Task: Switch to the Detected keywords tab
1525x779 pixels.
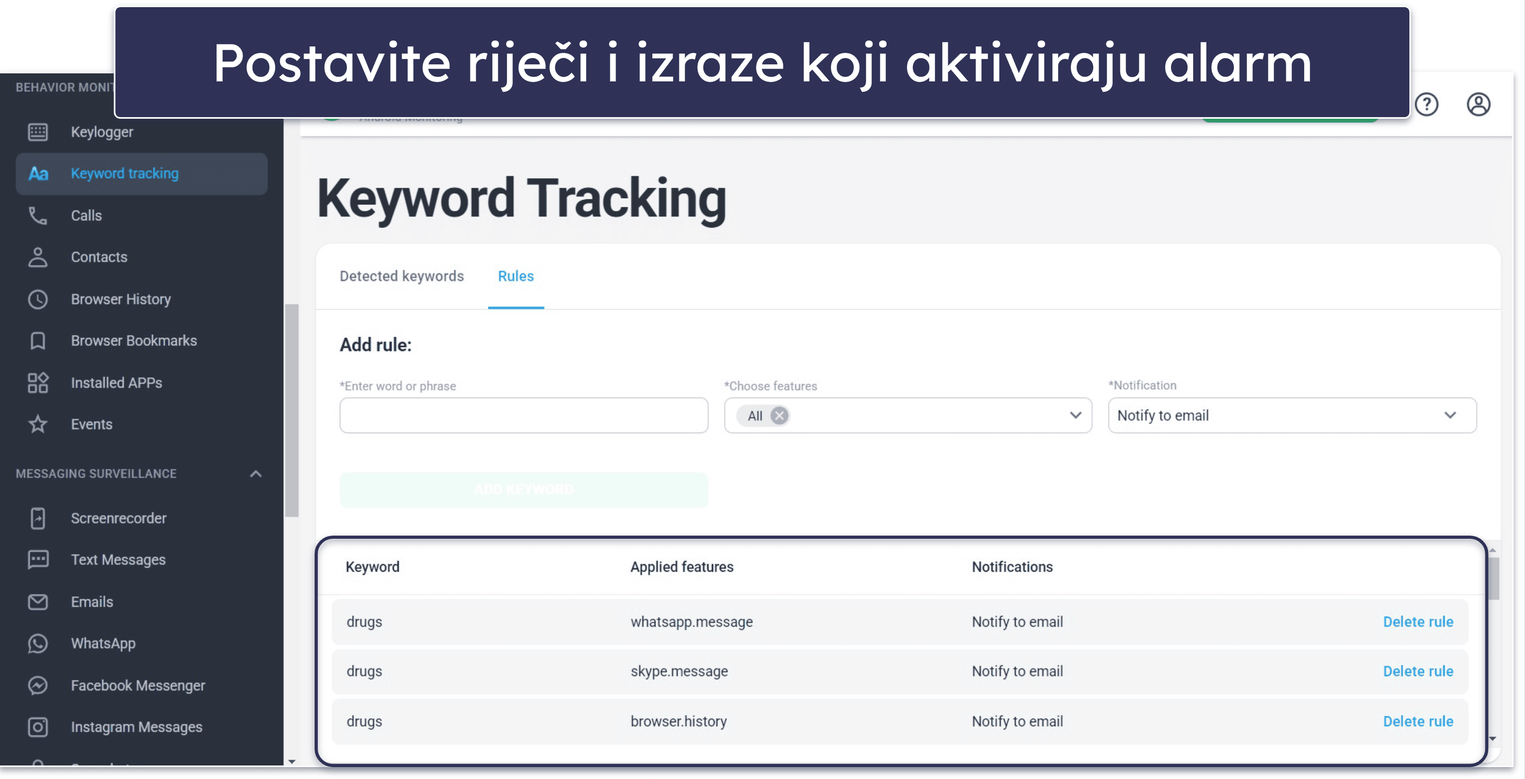Action: [x=401, y=276]
